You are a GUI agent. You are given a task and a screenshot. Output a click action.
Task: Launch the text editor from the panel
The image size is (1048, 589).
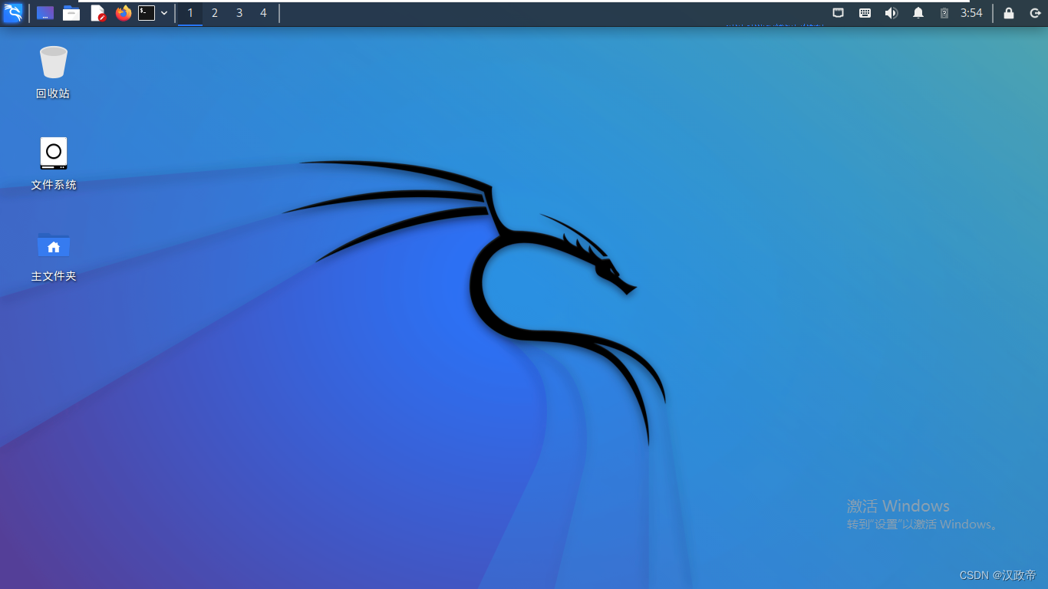(x=97, y=13)
